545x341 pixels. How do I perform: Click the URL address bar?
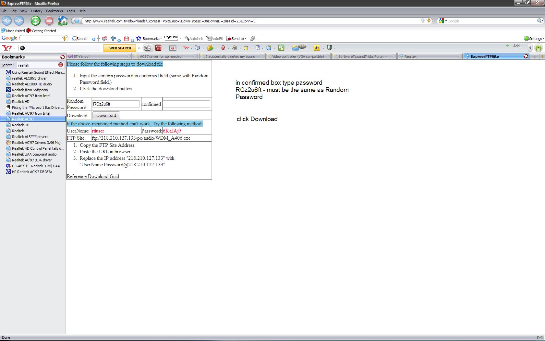click(x=251, y=21)
